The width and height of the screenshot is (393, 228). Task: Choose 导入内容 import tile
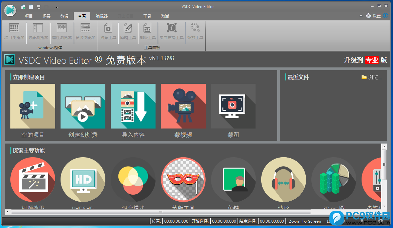click(x=133, y=106)
